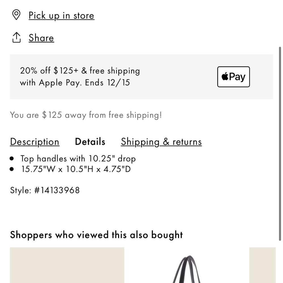The image size is (283, 283).
Task: Click the free shipping progress message
Action: tap(86, 115)
